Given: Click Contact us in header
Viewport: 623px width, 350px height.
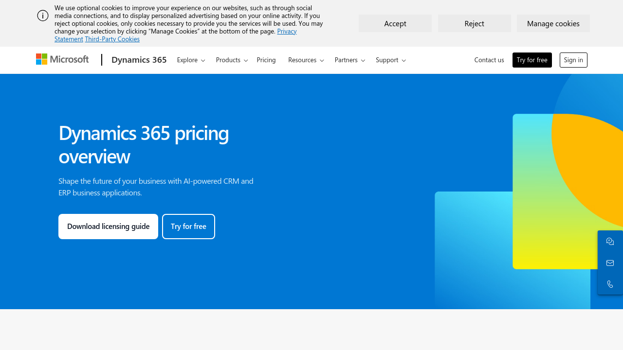Looking at the screenshot, I should (489, 60).
